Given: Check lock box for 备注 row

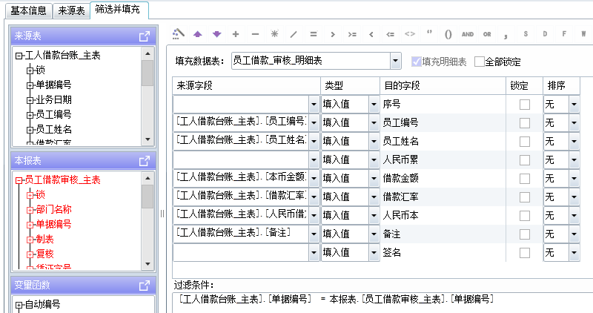Looking at the screenshot, I should (x=525, y=234).
